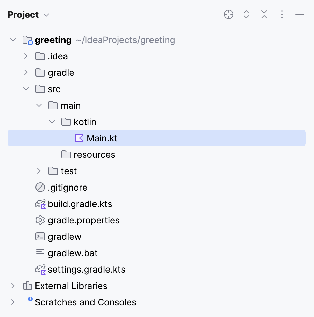Expand the test folder
This screenshot has width=314, height=317.
click(x=39, y=171)
